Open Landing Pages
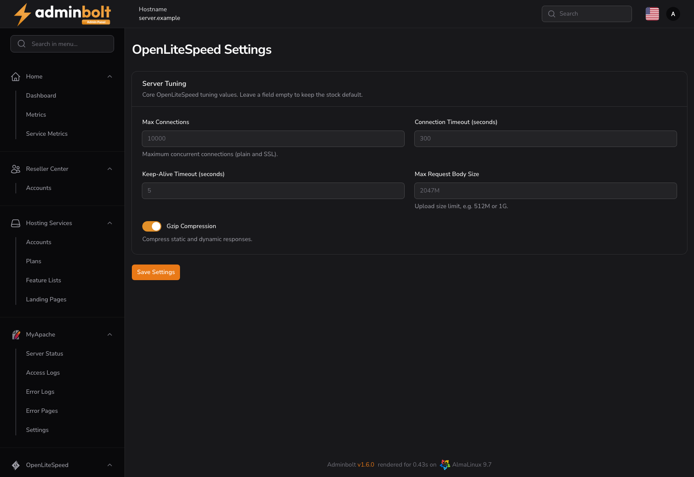The width and height of the screenshot is (694, 477). [46, 299]
